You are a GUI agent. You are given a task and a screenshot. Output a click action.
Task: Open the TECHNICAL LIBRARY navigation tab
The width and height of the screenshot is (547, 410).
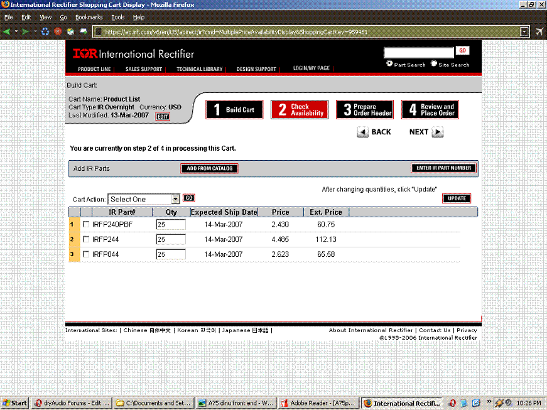199,69
